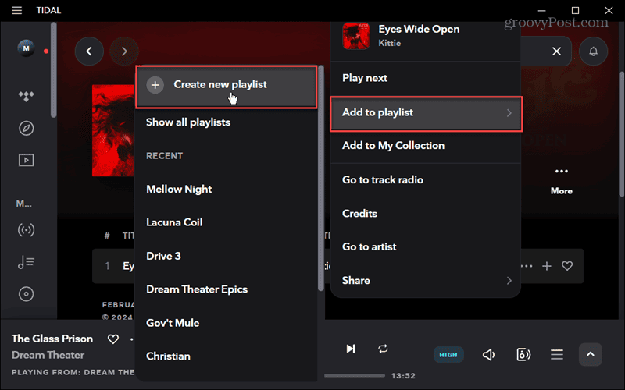The width and height of the screenshot is (625, 390).
Task: Click the plus icon on track row
Action: [x=547, y=266]
